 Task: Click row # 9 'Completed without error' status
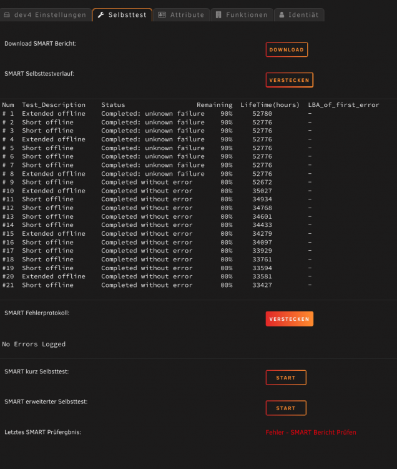click(147, 182)
